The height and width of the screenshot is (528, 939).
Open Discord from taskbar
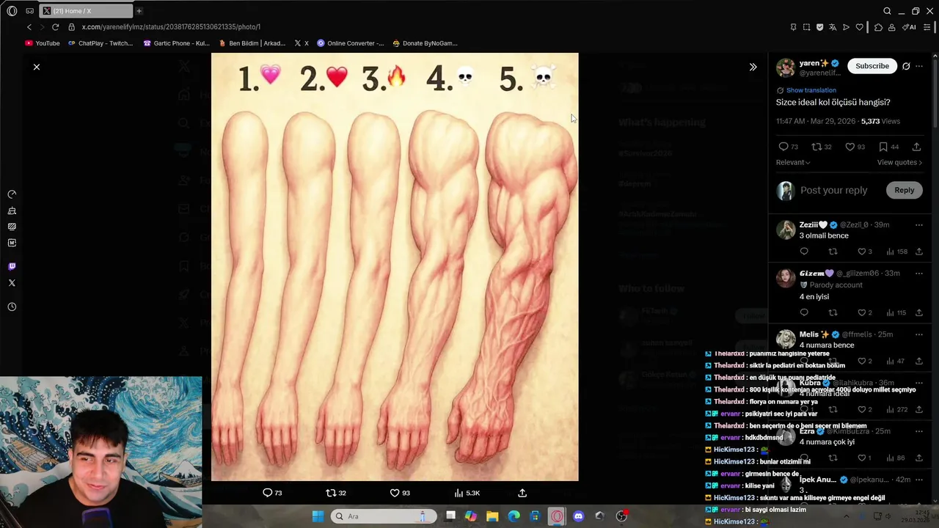(578, 516)
